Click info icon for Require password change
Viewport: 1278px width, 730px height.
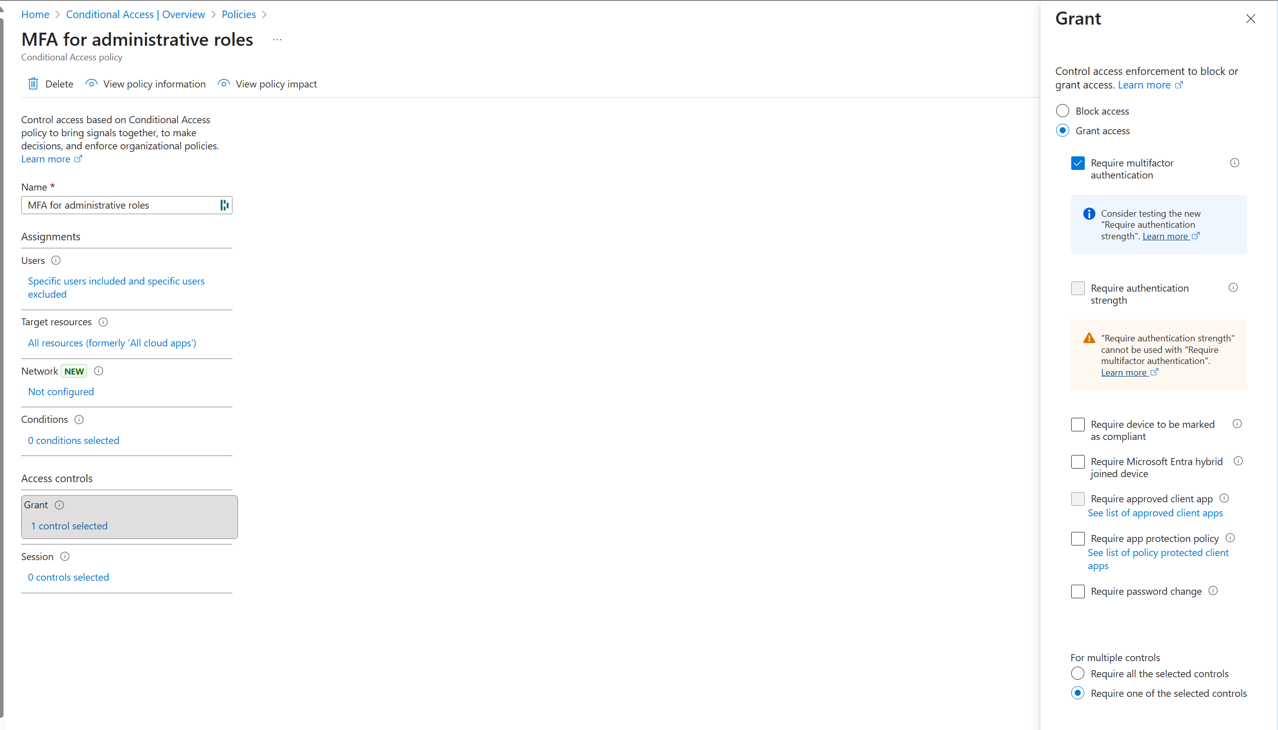1213,591
